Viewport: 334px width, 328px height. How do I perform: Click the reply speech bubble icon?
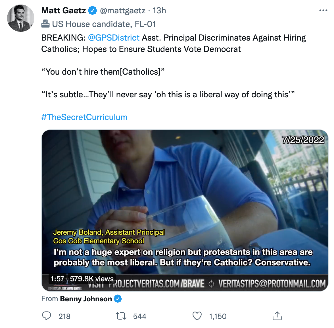pyautogui.click(x=47, y=316)
